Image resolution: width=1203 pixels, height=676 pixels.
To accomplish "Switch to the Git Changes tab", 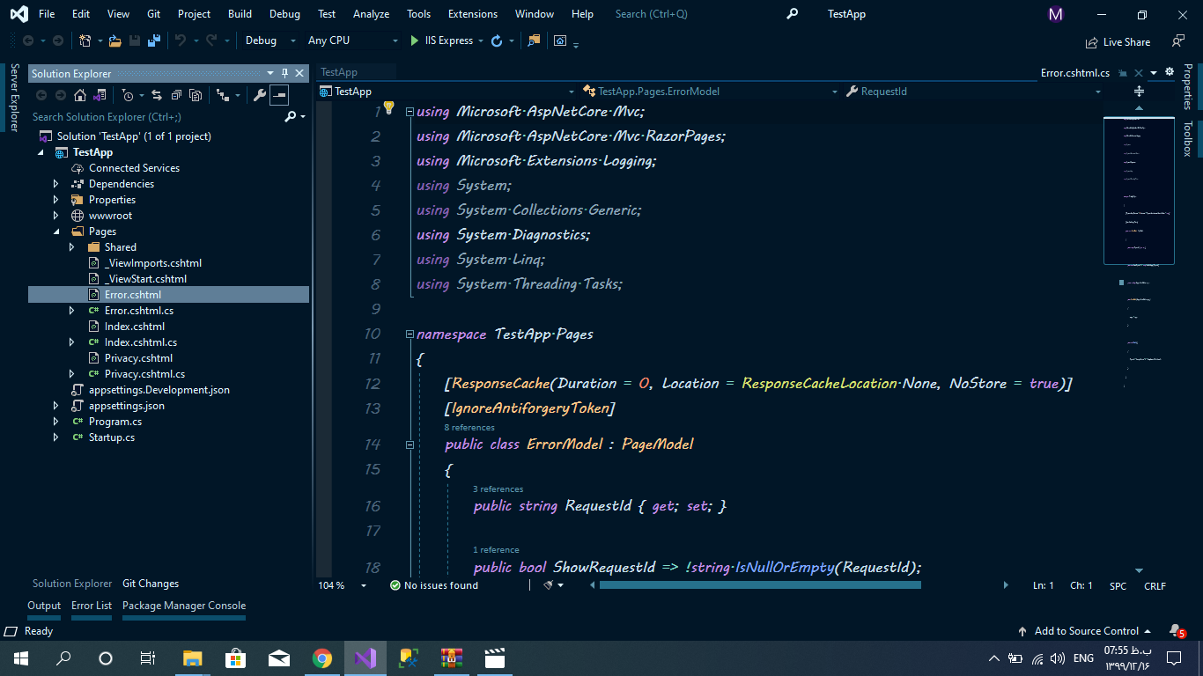I will (x=151, y=584).
